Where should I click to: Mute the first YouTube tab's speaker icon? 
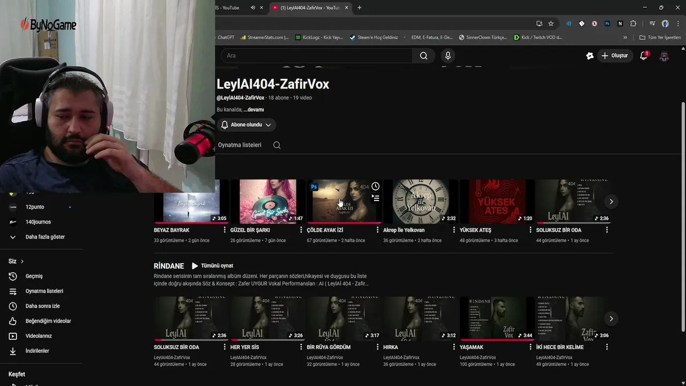point(252,8)
